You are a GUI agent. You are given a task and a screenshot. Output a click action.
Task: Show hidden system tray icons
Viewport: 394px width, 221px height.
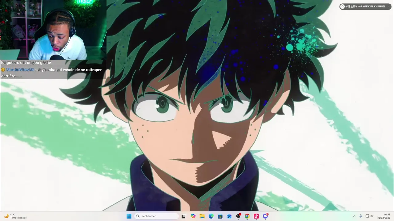point(354,216)
